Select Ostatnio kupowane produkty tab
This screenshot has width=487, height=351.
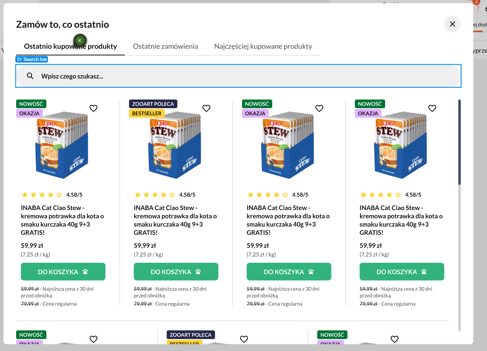click(x=70, y=46)
